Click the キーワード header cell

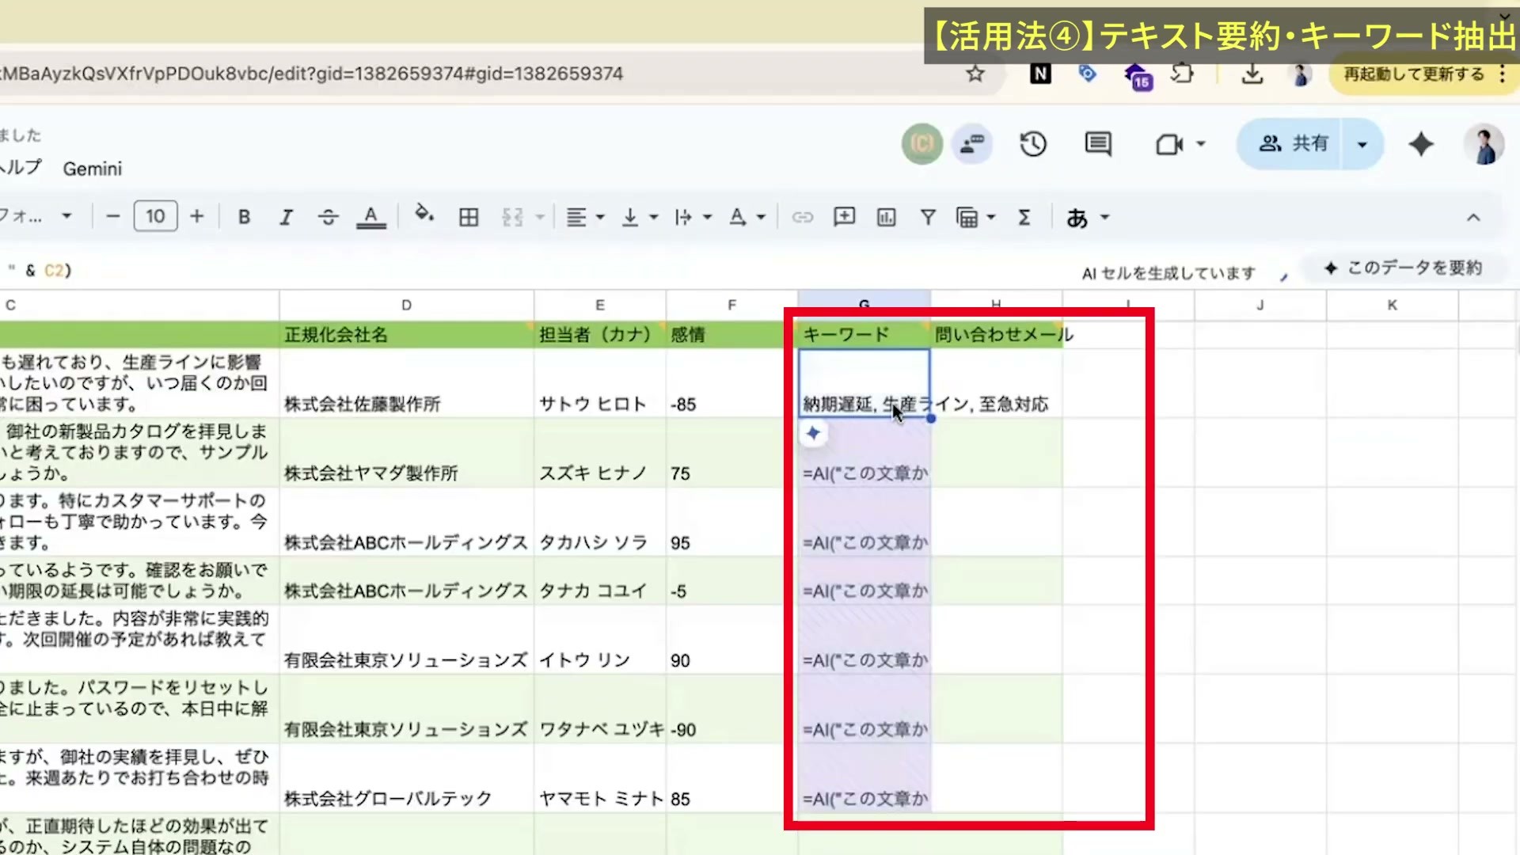[x=864, y=334]
